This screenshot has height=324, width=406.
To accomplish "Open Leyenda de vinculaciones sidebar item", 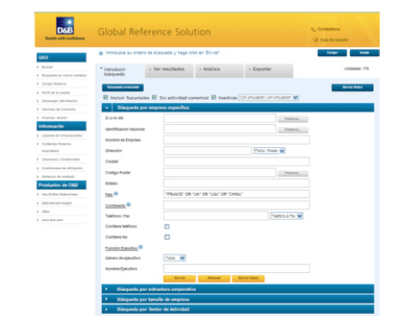I will pos(62,136).
